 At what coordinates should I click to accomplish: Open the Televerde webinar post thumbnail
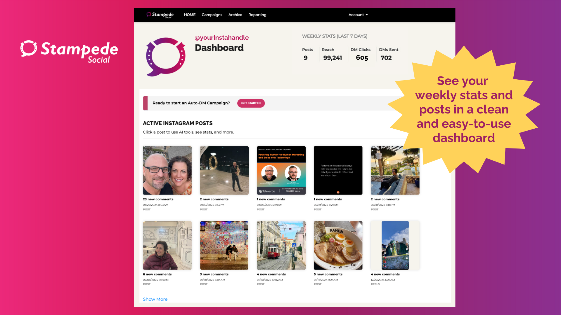[x=281, y=170]
